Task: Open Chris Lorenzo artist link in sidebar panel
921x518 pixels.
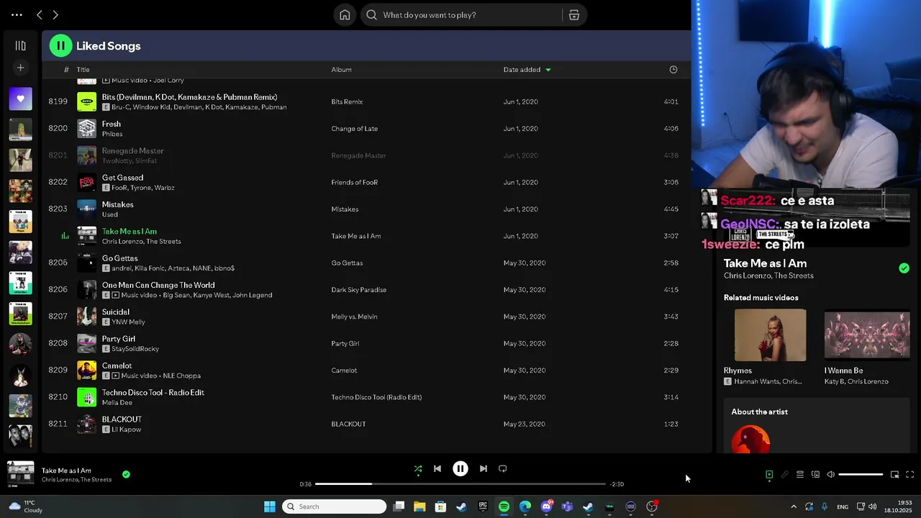Action: 745,276
